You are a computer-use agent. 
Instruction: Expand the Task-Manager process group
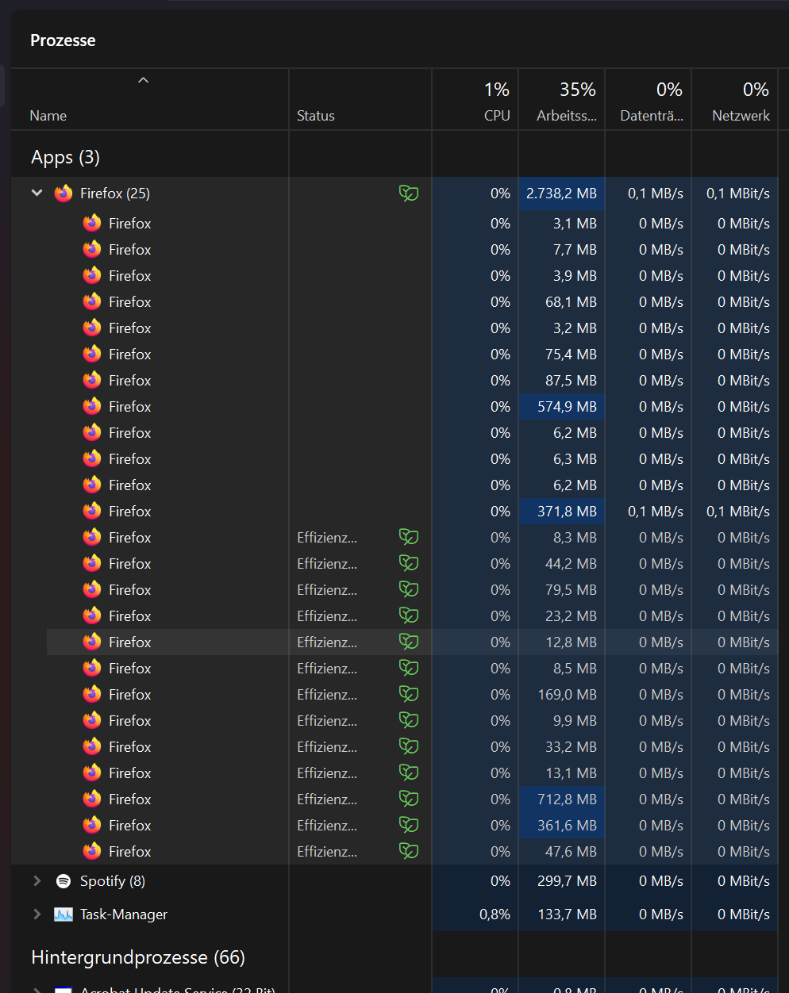37,914
